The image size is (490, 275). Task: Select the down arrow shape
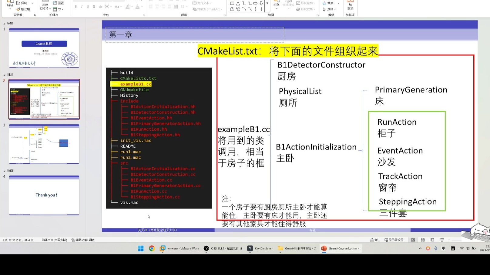point(261,3)
